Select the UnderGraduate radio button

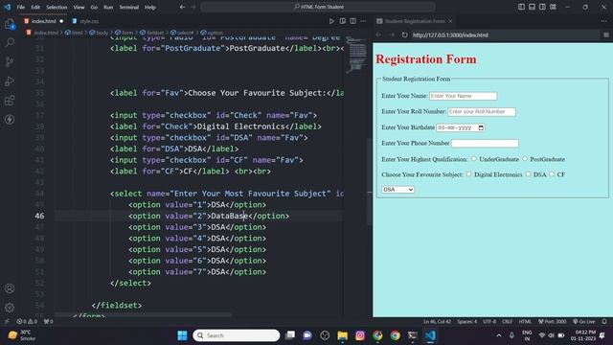click(x=474, y=159)
